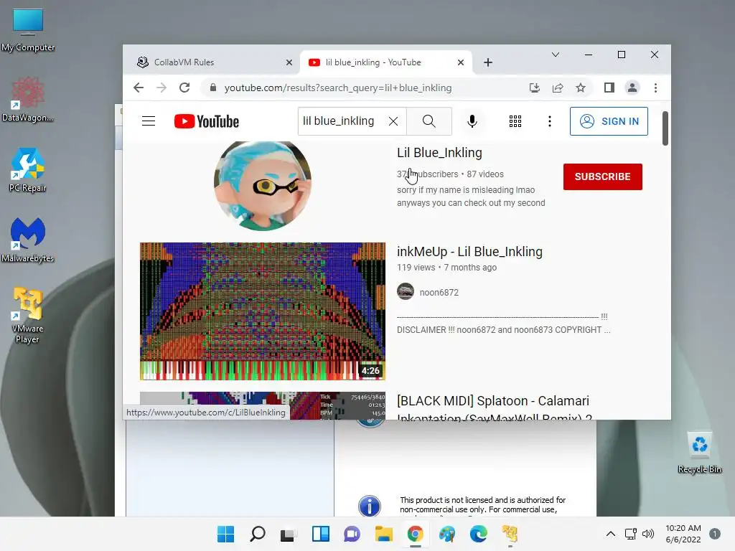Image resolution: width=735 pixels, height=551 pixels.
Task: Open Widgets on the taskbar
Action: click(x=321, y=534)
